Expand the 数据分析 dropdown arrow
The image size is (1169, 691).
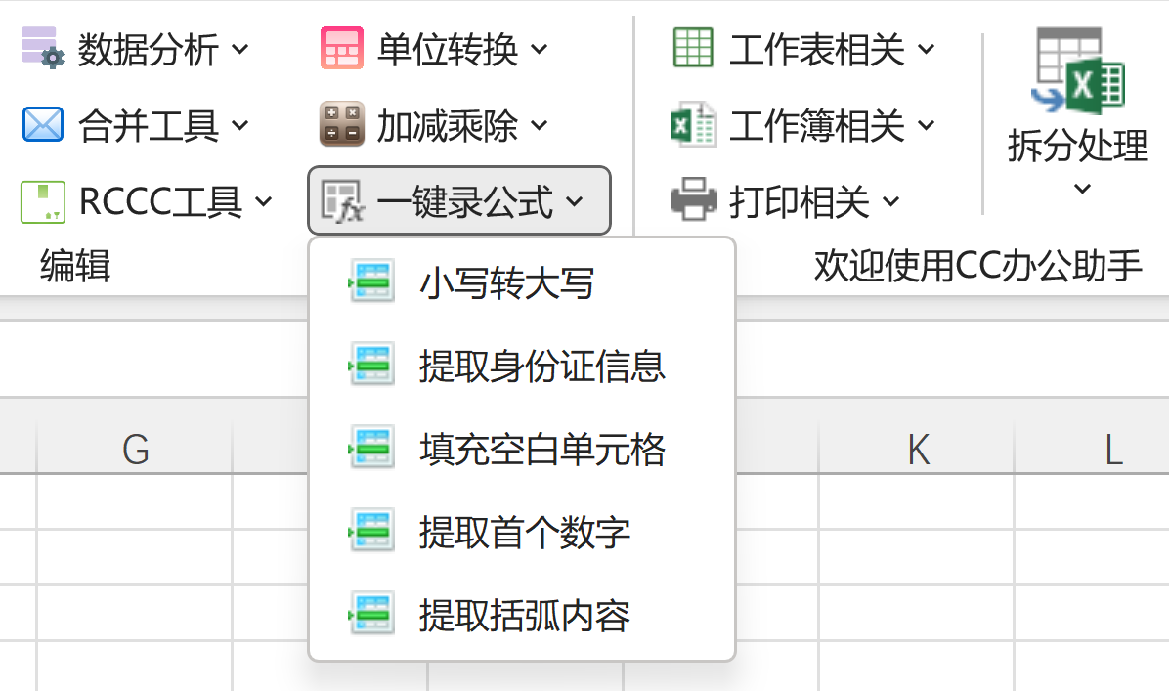click(241, 49)
